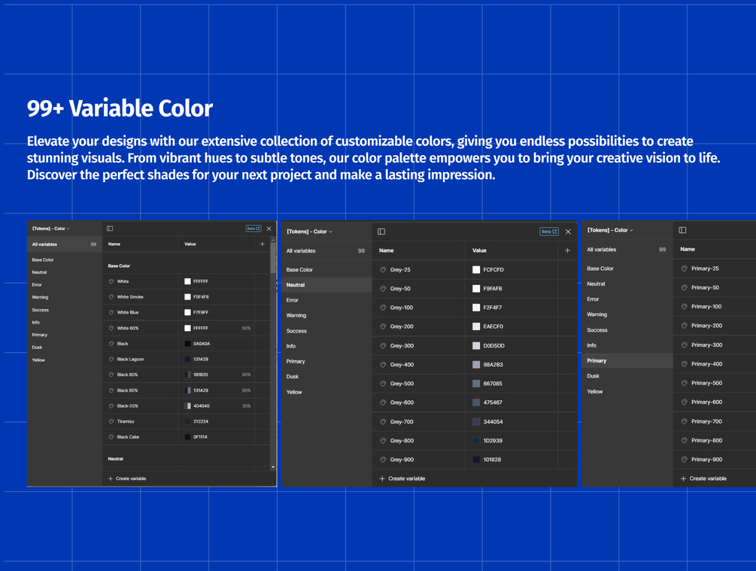This screenshot has width=756, height=571.
Task: Click the variable name Grey-600
Action: click(402, 402)
